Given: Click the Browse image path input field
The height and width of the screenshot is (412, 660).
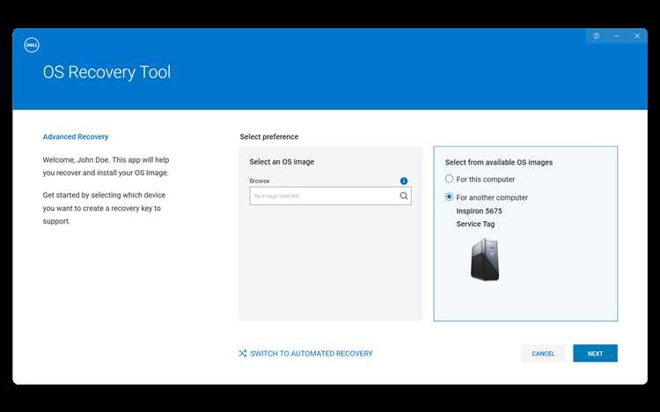Looking at the screenshot, I should 330,196.
